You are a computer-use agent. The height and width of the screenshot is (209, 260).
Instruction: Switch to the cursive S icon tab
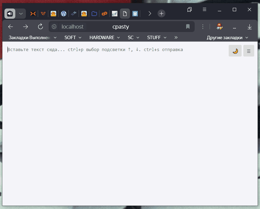(x=115, y=14)
